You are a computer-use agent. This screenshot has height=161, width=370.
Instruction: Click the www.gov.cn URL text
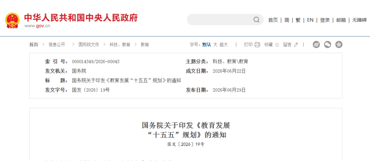(x=37, y=26)
